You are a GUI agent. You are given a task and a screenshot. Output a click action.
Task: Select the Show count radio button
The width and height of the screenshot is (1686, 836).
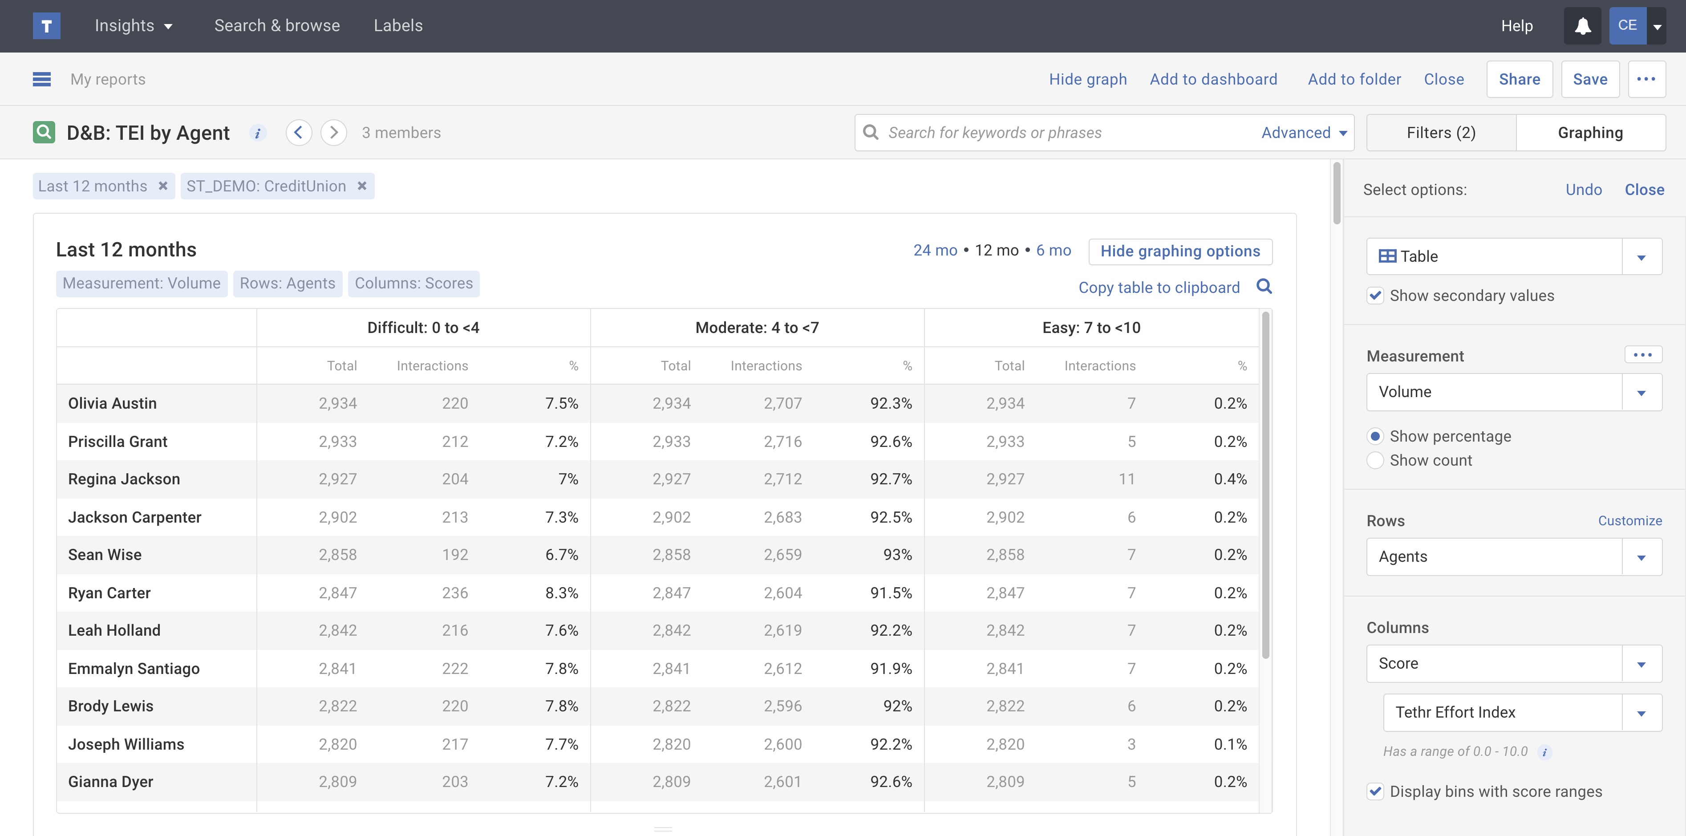pyautogui.click(x=1375, y=461)
